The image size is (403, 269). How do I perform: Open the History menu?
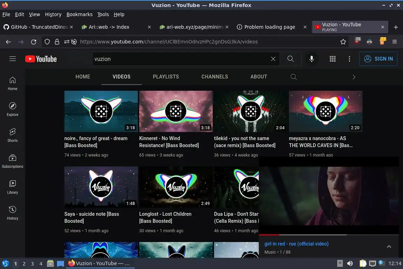point(53,14)
